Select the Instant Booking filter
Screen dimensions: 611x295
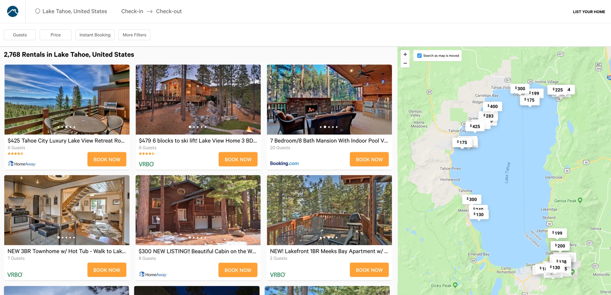click(95, 35)
